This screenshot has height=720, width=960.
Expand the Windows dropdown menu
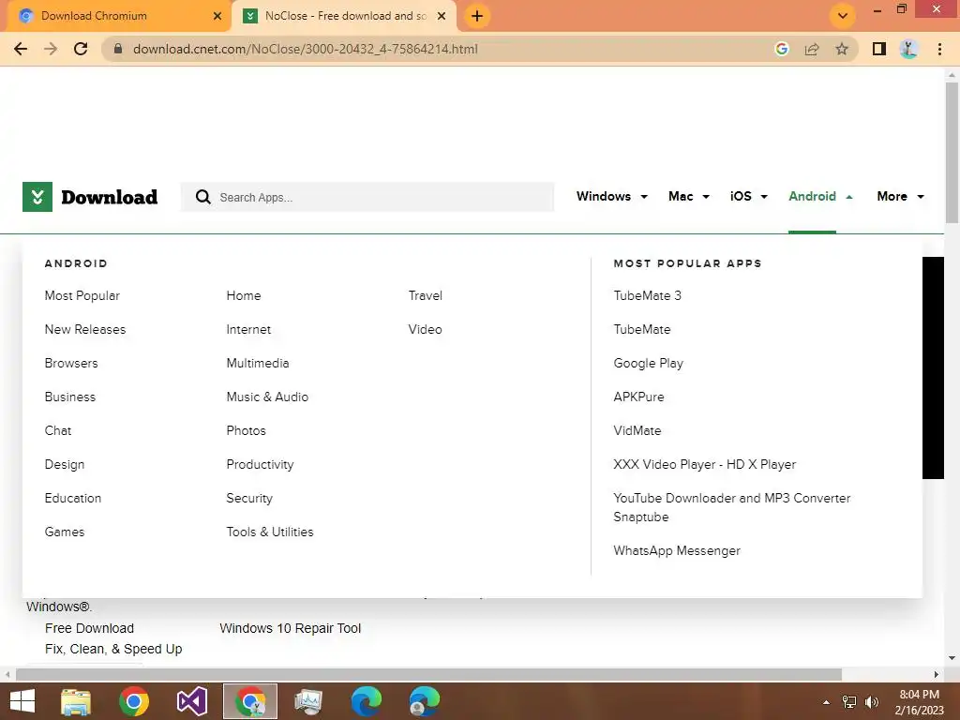pos(611,197)
